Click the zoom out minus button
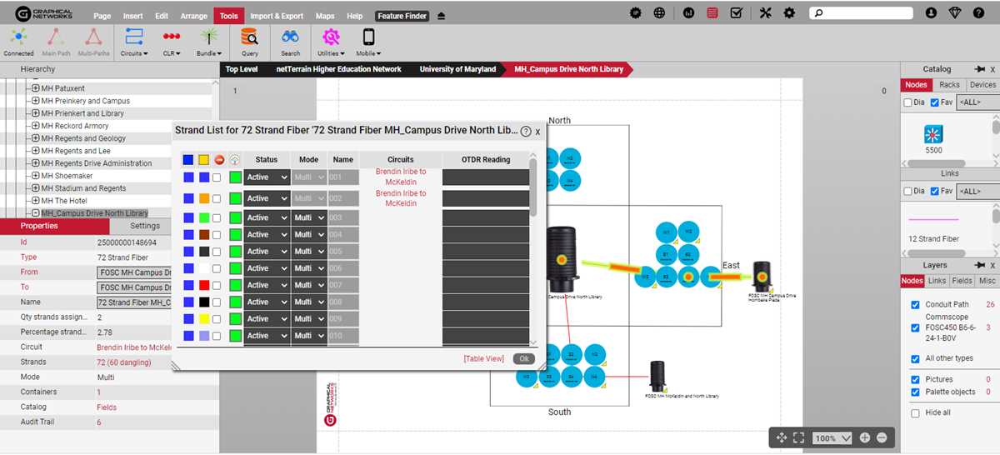 point(882,437)
